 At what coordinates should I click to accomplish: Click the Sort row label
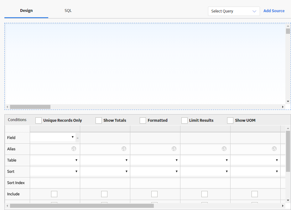point(11,172)
